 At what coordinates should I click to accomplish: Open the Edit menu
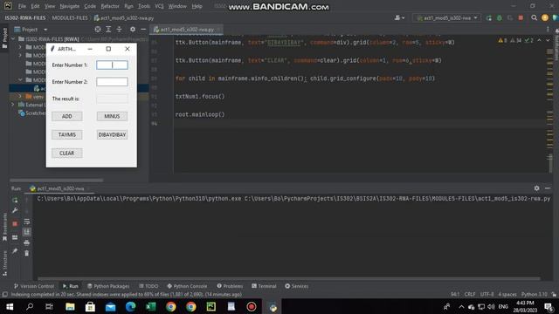point(35,6)
